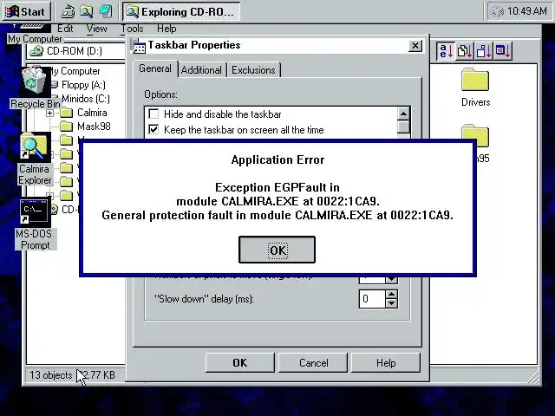The width and height of the screenshot is (555, 416).
Task: Dismiss the Application Error with OK
Action: point(277,250)
